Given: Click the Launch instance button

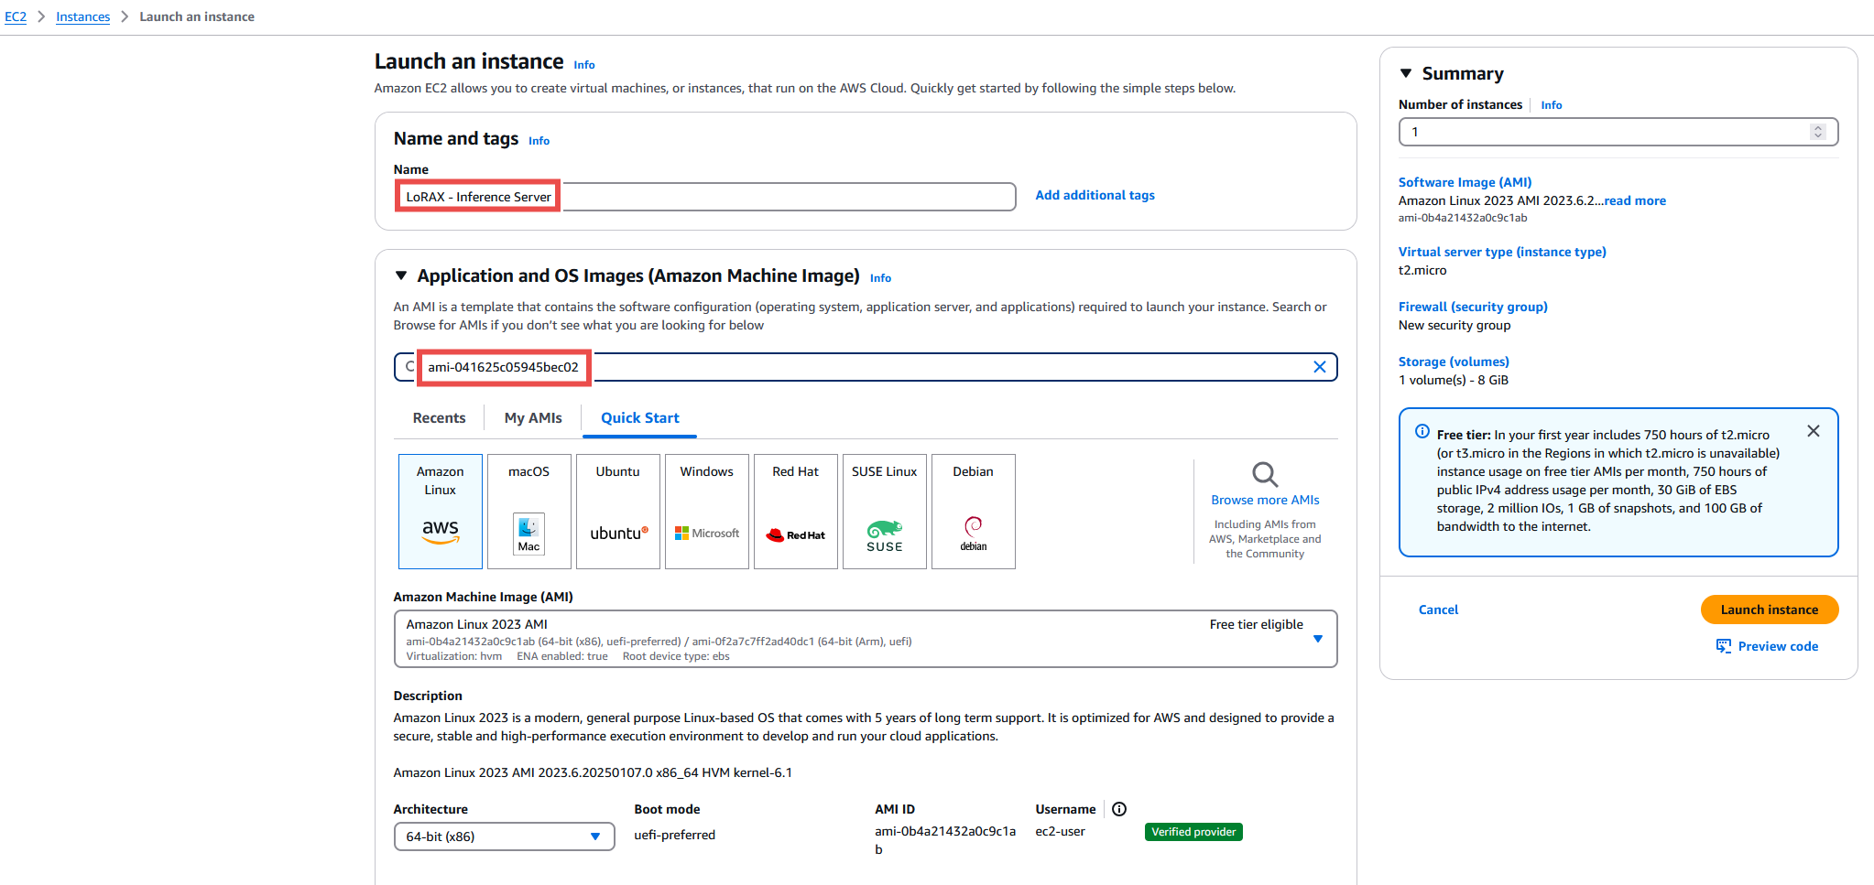Looking at the screenshot, I should pos(1770,610).
